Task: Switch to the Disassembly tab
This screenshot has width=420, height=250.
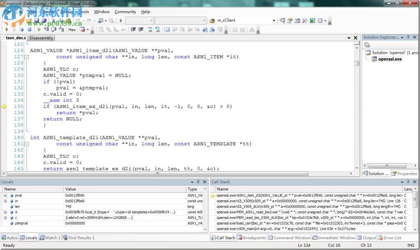Action: tap(41, 38)
